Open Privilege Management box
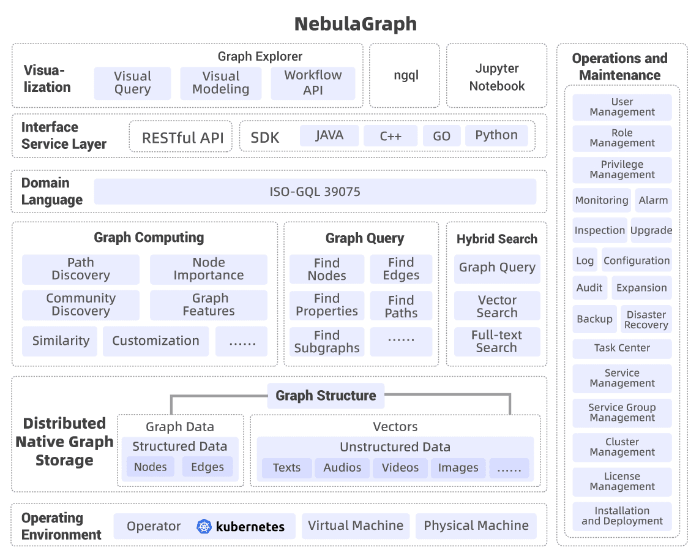This screenshot has width=699, height=558. tap(622, 170)
